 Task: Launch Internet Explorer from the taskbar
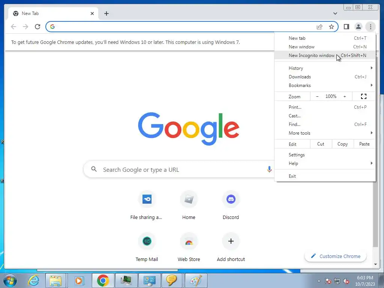click(33, 280)
